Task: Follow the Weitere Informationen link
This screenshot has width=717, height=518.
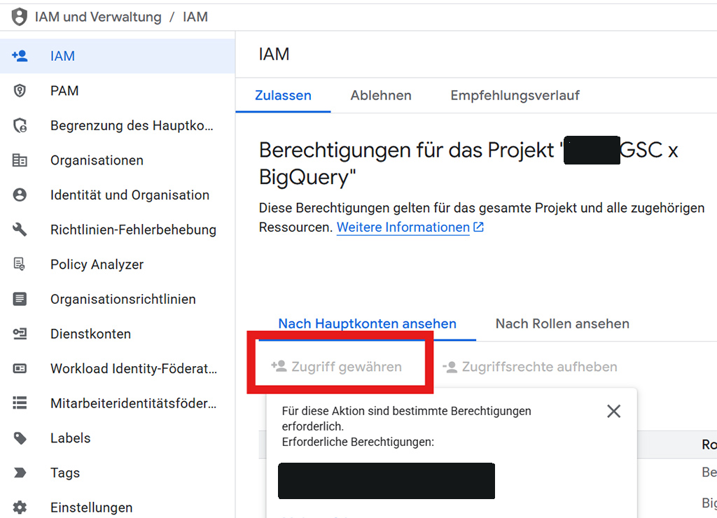Action: coord(403,227)
